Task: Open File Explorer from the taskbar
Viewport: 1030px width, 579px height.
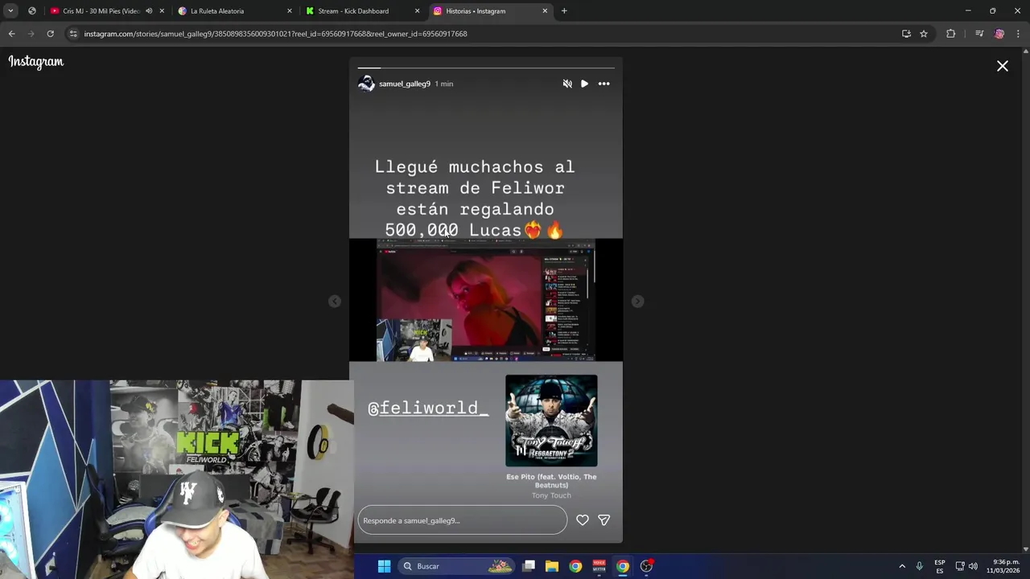Action: pos(552,566)
